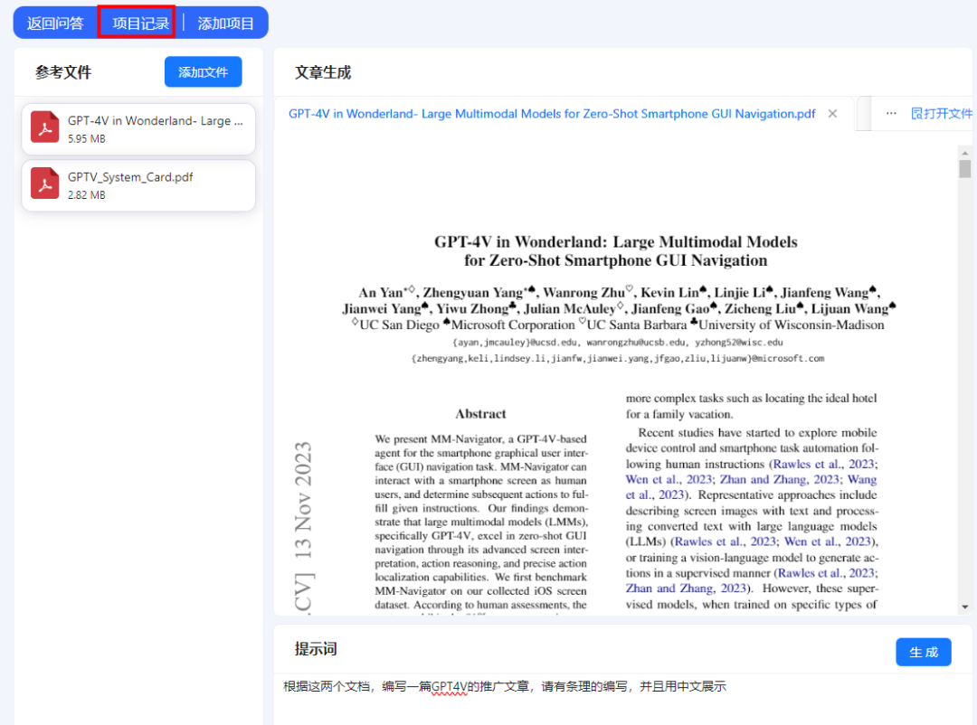Click PDF icon of GPTV_System_Card.pdf
Viewport: 977px width, 725px height.
[45, 184]
